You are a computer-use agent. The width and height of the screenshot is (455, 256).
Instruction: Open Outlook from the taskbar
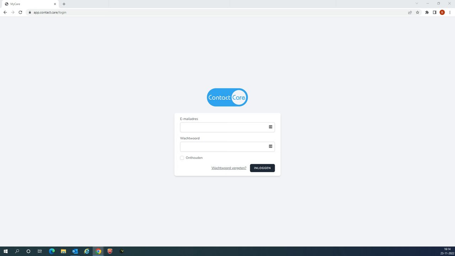(75, 251)
